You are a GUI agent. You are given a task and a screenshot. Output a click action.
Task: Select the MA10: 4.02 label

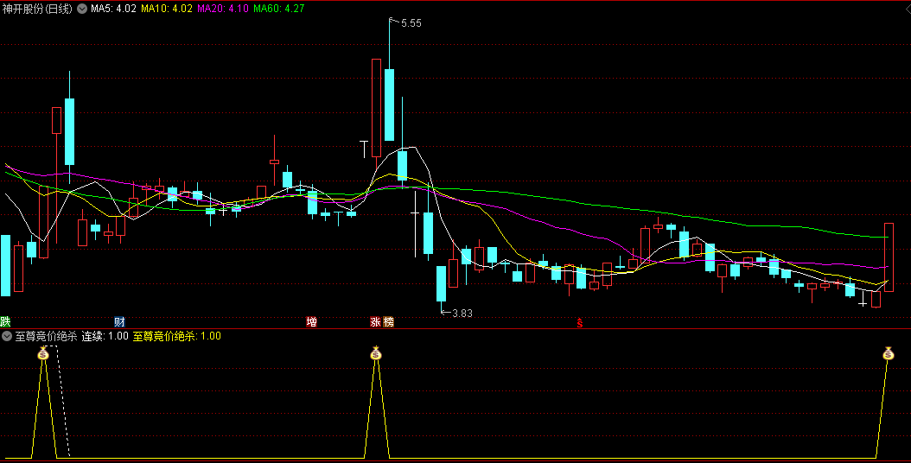click(x=166, y=9)
